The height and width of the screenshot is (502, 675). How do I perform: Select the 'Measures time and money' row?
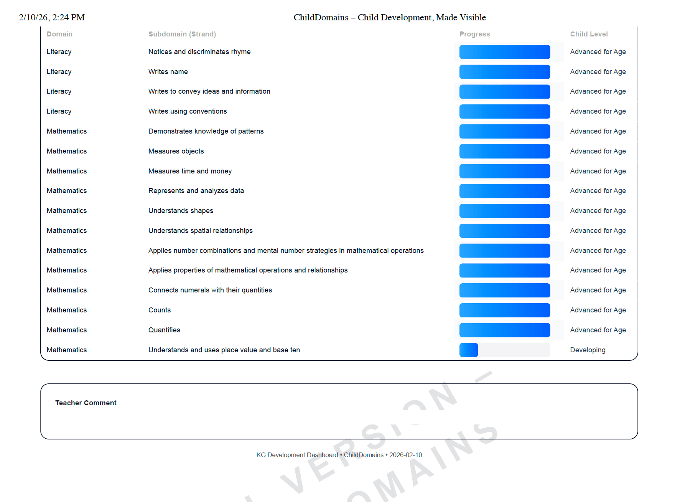click(x=190, y=171)
